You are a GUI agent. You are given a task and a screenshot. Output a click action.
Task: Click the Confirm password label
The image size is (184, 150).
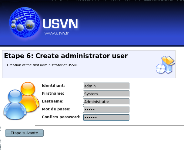click(61, 117)
